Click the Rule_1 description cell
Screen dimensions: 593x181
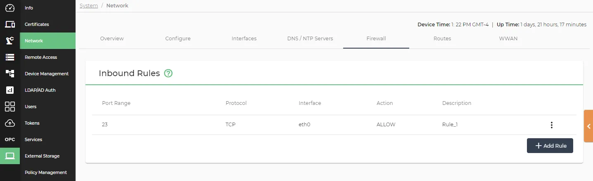[x=450, y=125]
